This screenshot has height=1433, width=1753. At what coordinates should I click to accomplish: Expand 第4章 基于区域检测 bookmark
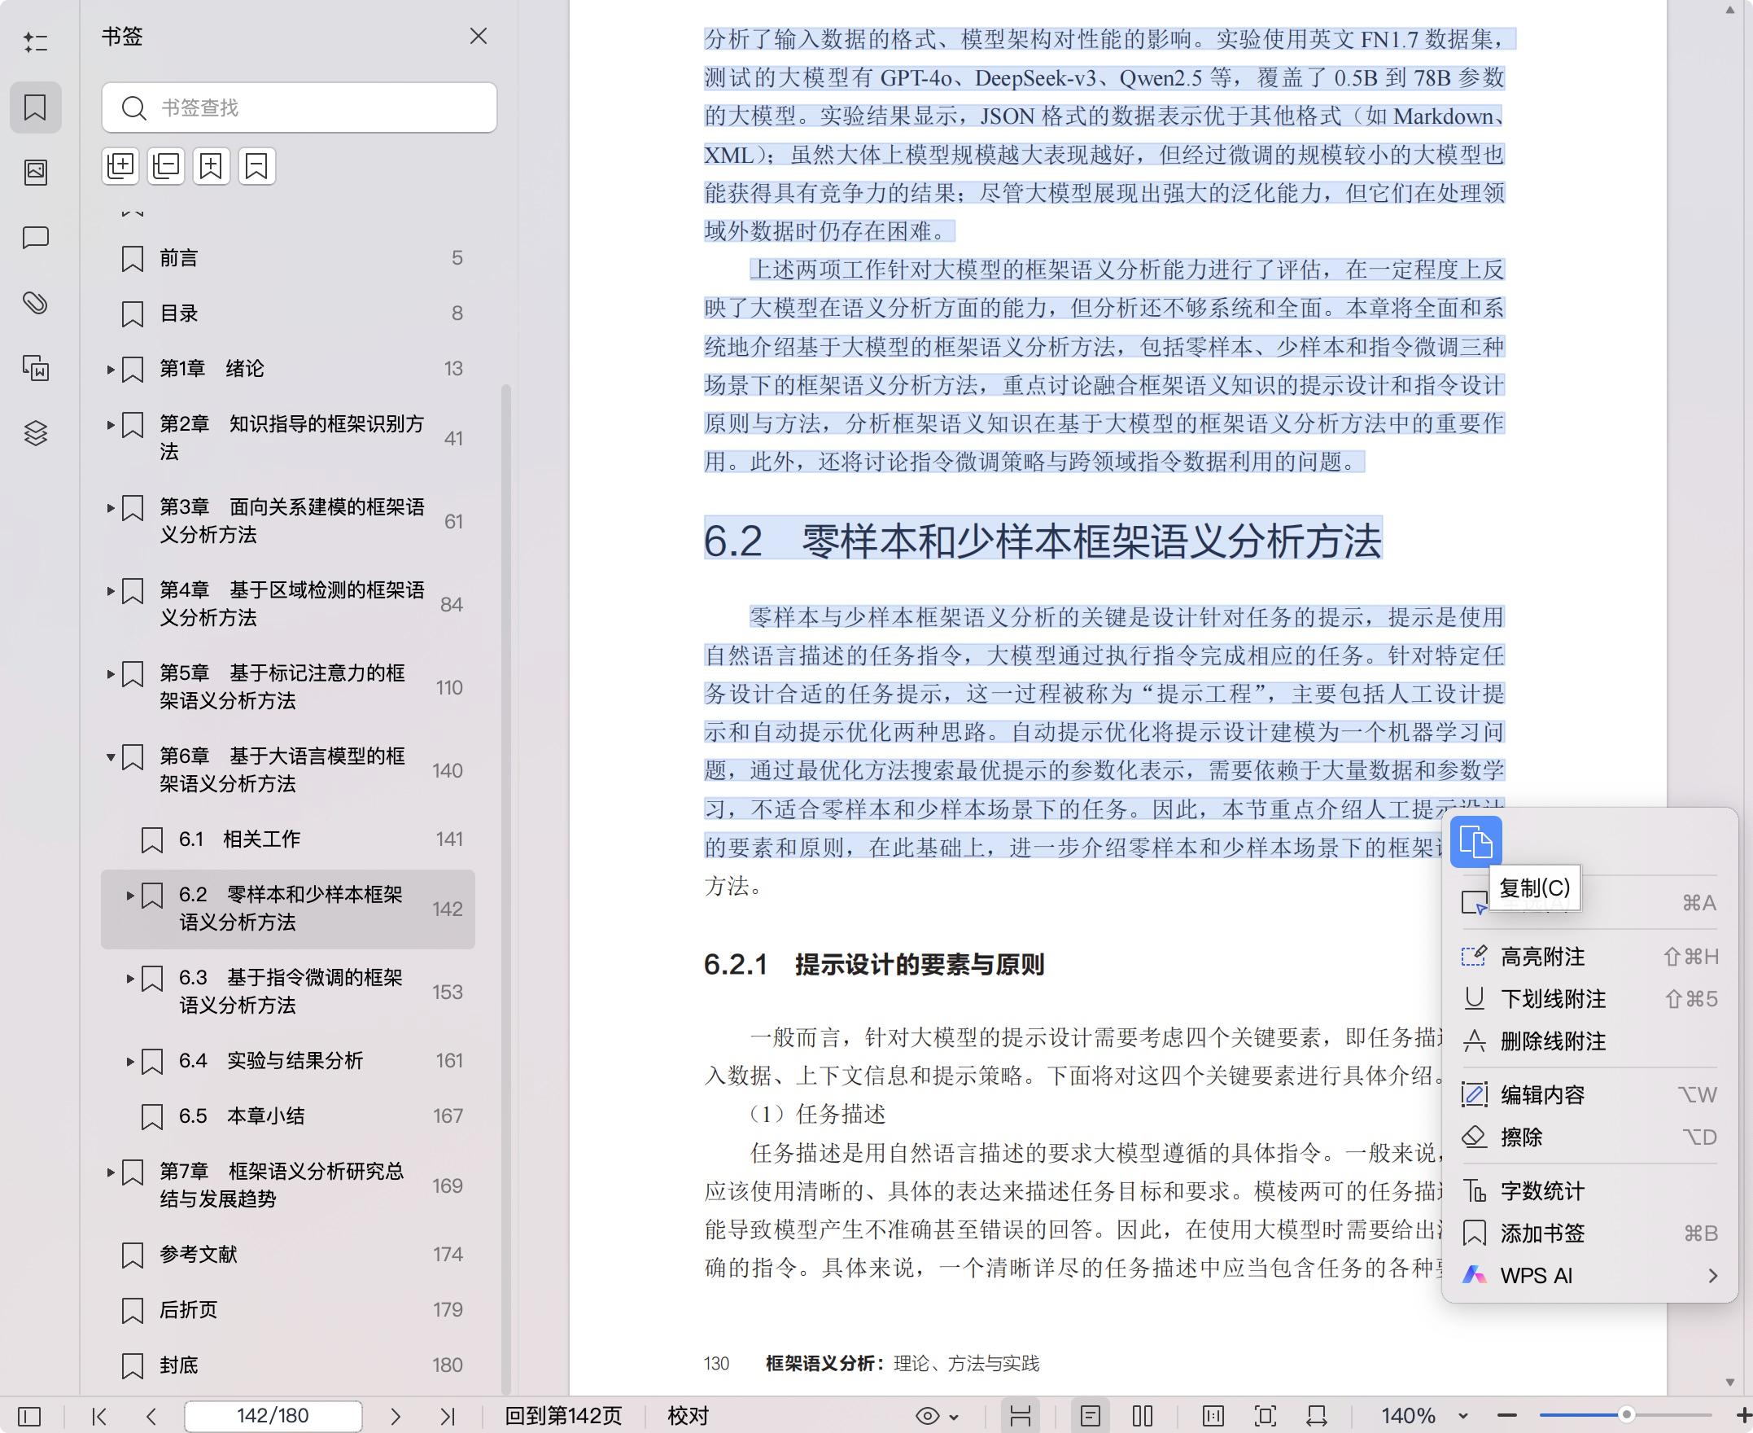[x=110, y=591]
